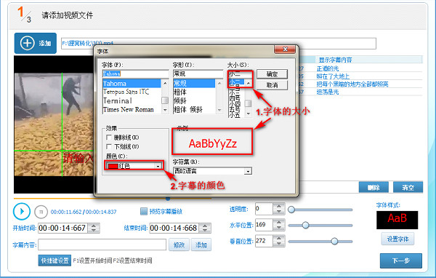Screen dimensions: 436x278
Task: Open the 红色 color dropdown
Action: pyautogui.click(x=134, y=166)
